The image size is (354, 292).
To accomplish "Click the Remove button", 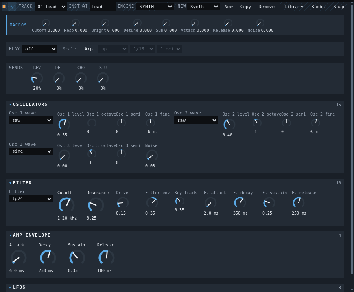I will coord(267,7).
